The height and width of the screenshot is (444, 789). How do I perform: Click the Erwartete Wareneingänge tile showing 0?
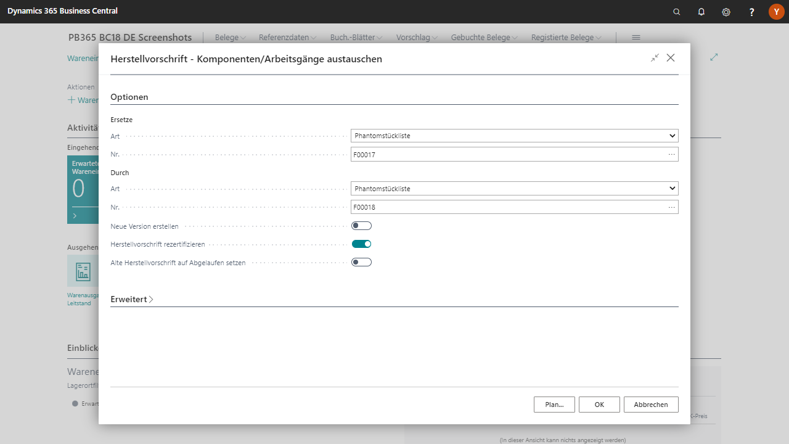[x=83, y=189]
